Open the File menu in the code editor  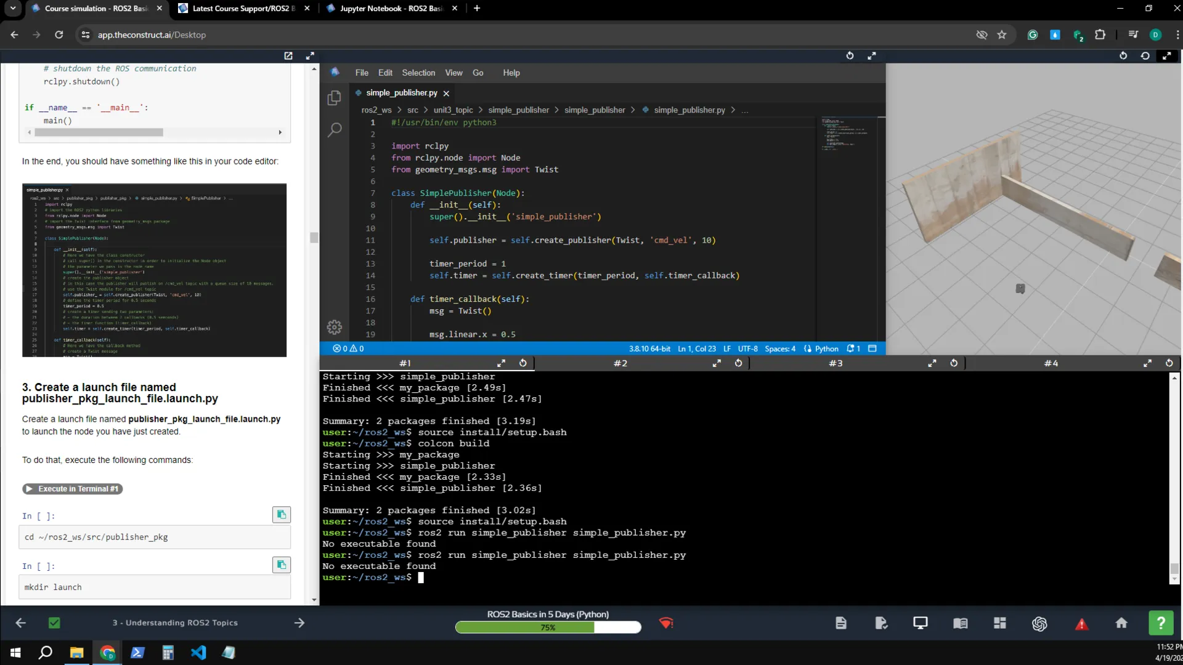(x=362, y=73)
